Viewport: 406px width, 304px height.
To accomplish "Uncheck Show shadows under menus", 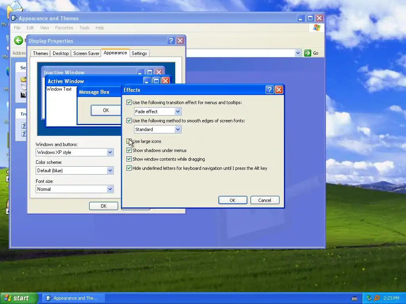I will coord(129,150).
